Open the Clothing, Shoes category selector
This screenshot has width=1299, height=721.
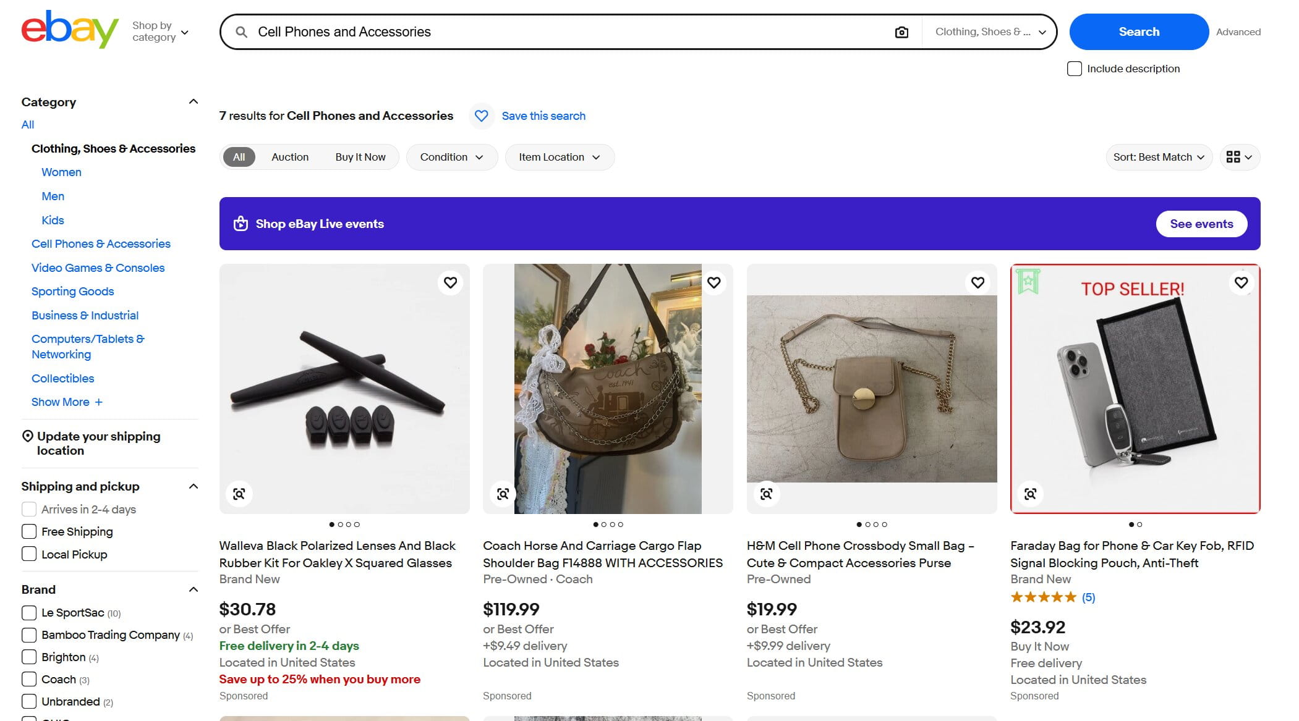point(990,32)
